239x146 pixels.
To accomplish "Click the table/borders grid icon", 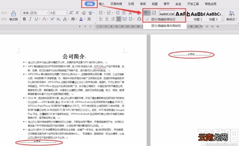I will 154,13.
